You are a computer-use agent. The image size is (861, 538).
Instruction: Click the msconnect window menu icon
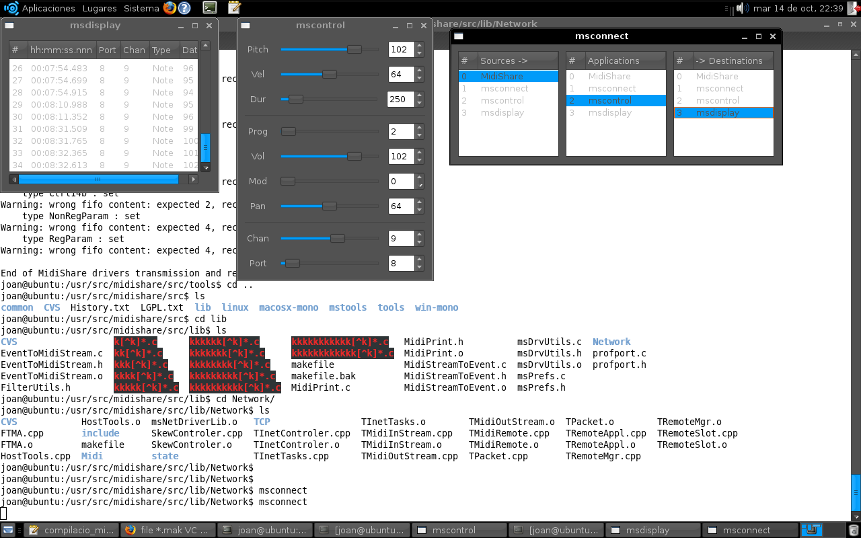tap(459, 36)
